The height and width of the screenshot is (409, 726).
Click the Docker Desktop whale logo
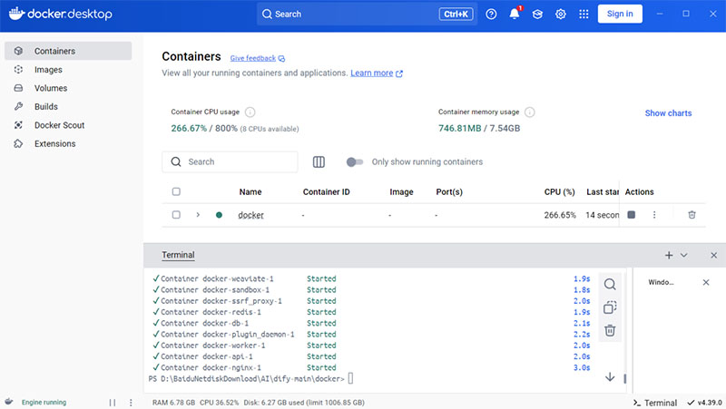tap(16, 14)
